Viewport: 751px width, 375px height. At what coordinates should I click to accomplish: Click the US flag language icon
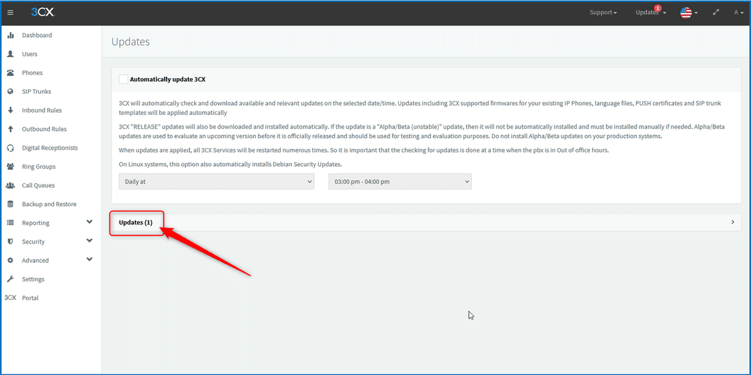(686, 12)
